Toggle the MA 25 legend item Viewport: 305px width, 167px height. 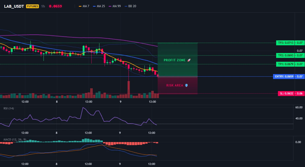[x=99, y=6]
